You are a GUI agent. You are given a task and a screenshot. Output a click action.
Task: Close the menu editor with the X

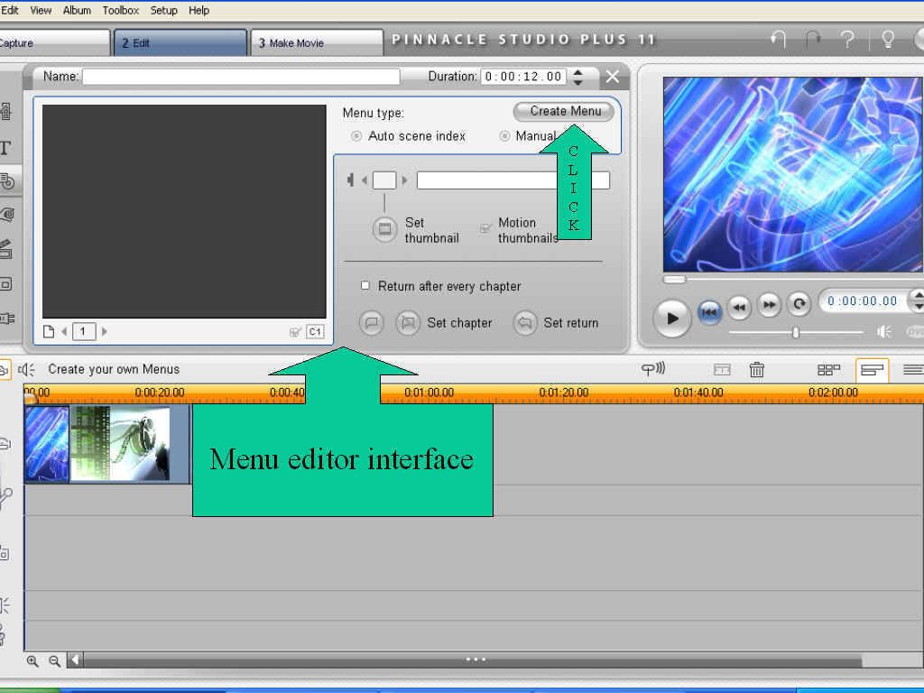pyautogui.click(x=613, y=77)
